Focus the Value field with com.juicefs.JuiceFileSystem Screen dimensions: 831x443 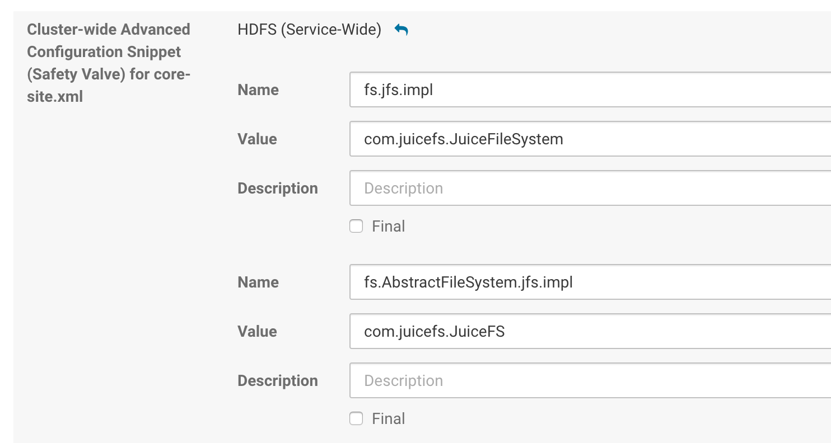coord(588,139)
